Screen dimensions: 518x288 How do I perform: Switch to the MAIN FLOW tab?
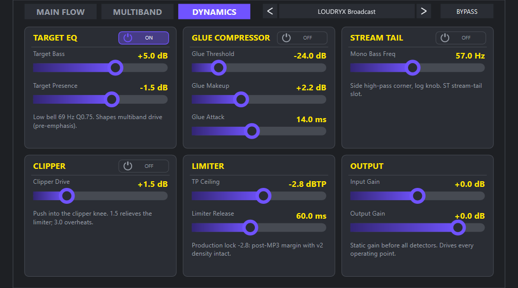(x=61, y=12)
